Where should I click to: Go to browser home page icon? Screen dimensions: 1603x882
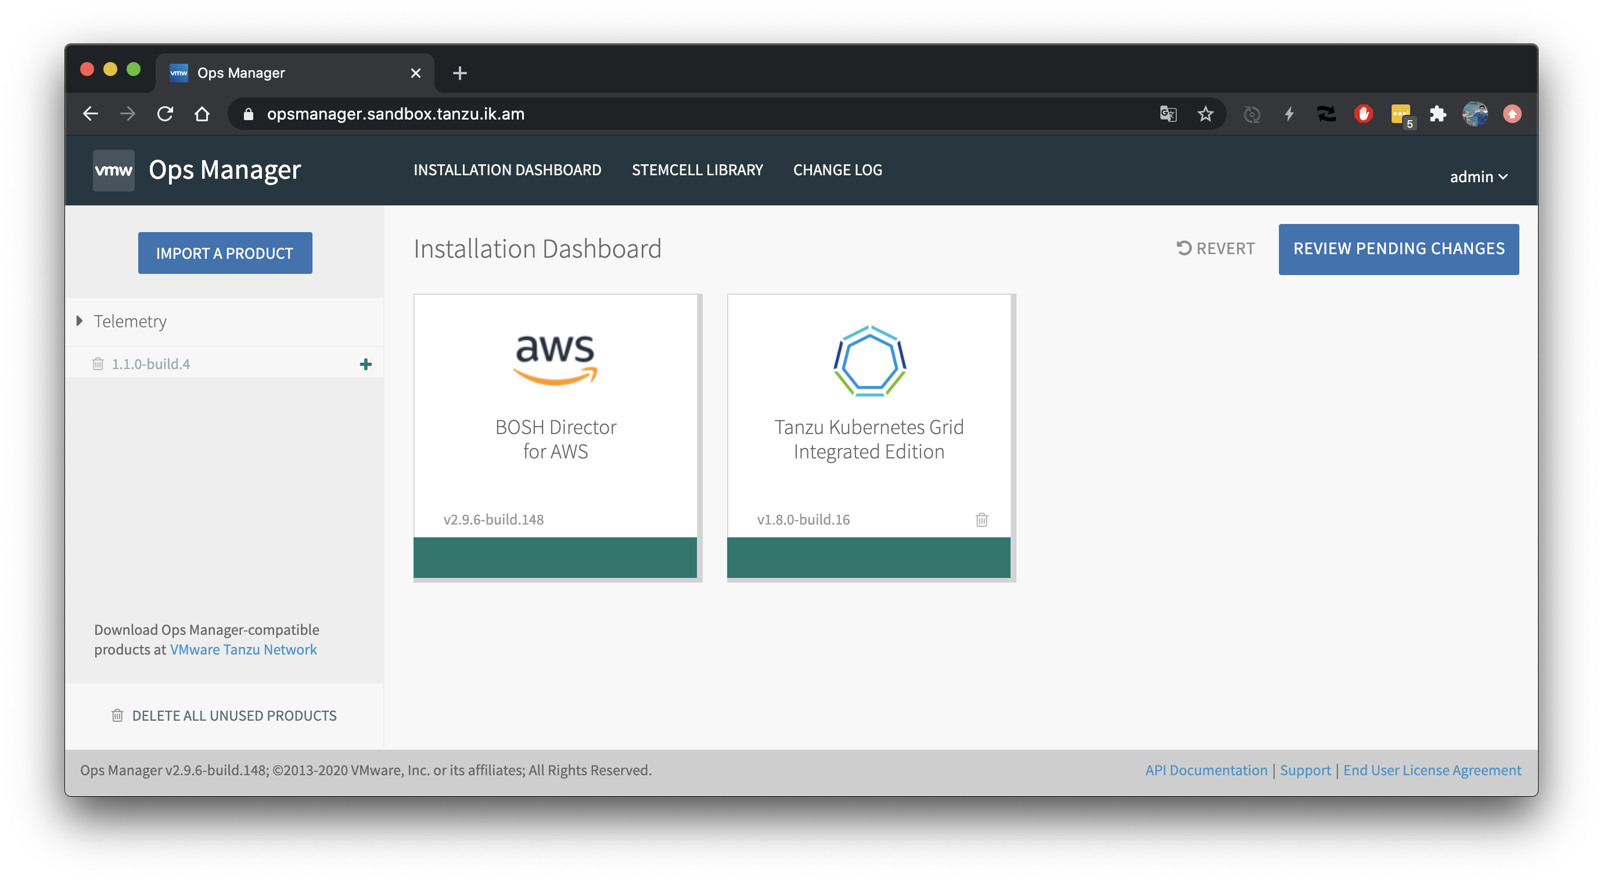click(x=202, y=114)
